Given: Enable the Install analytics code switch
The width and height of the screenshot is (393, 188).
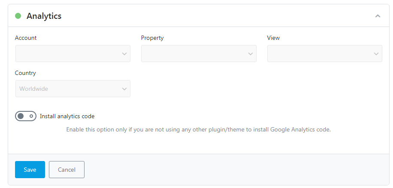Looking at the screenshot, I should (26, 116).
